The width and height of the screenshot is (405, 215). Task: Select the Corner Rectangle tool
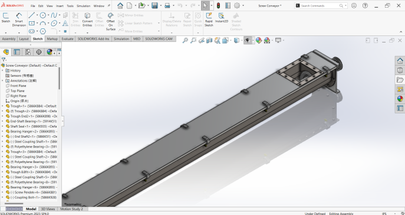coord(31,23)
